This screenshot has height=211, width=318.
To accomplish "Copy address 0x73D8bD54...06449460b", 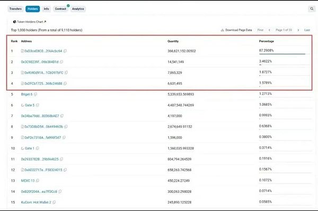I will point(66,127).
